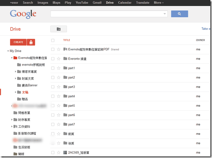Open Search in the top bar
This screenshot has width=212, height=158.
pyautogui.click(x=28, y=3)
